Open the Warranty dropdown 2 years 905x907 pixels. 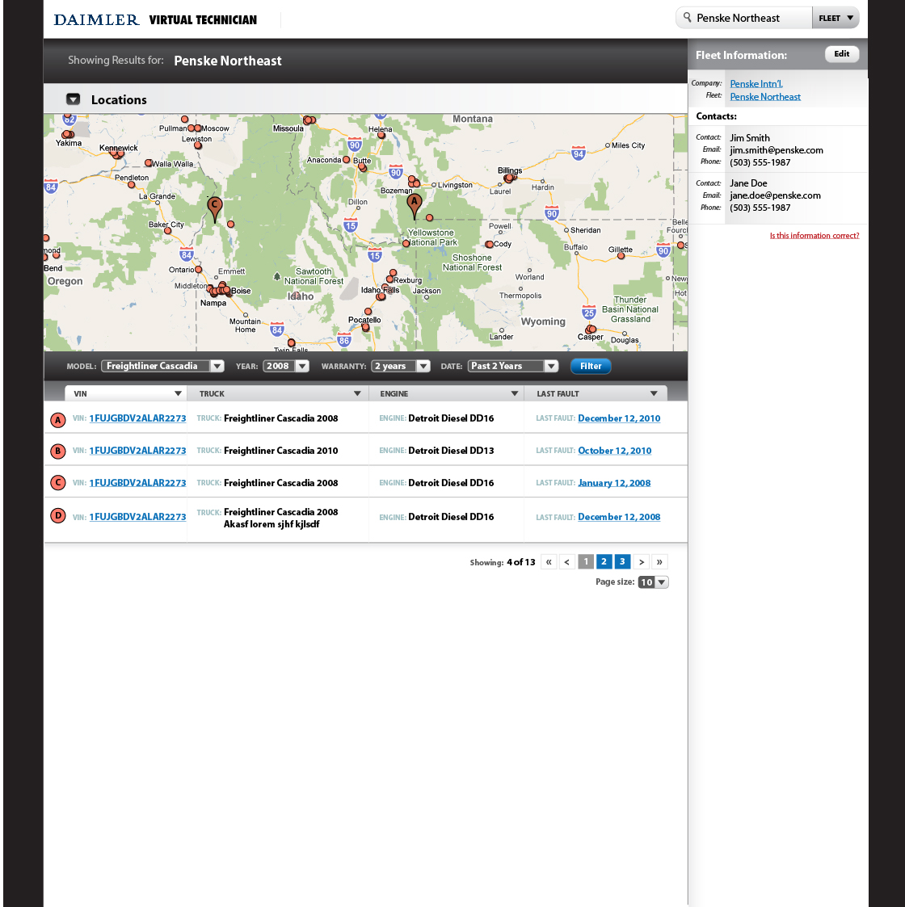coord(401,366)
